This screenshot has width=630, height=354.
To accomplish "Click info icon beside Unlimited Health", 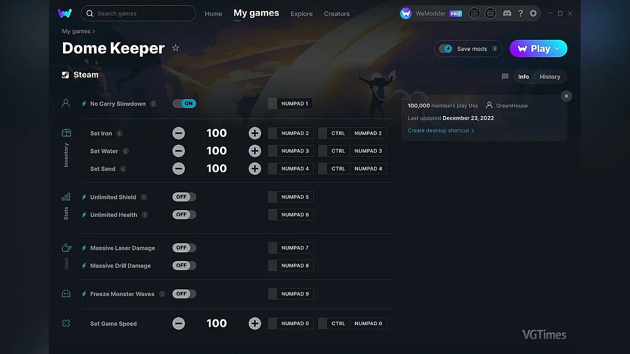I will [145, 215].
